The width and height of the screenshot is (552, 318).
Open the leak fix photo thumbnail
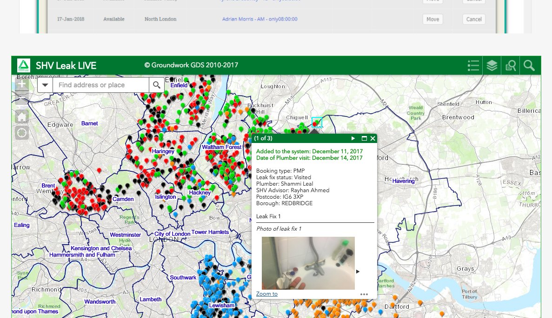[308, 263]
